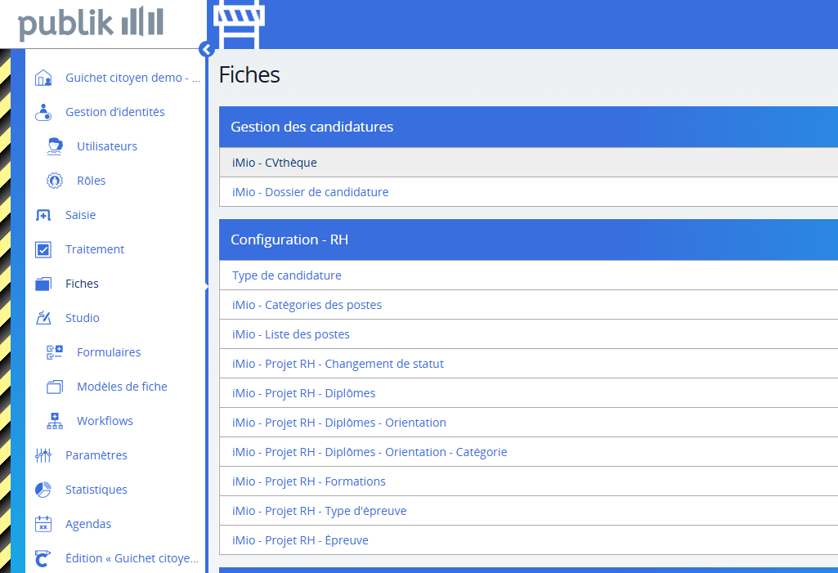The width and height of the screenshot is (838, 573).
Task: Open iMio - Liste des postes
Action: pos(291,334)
